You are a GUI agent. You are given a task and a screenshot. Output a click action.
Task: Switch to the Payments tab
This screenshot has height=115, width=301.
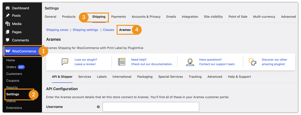[x=118, y=17]
